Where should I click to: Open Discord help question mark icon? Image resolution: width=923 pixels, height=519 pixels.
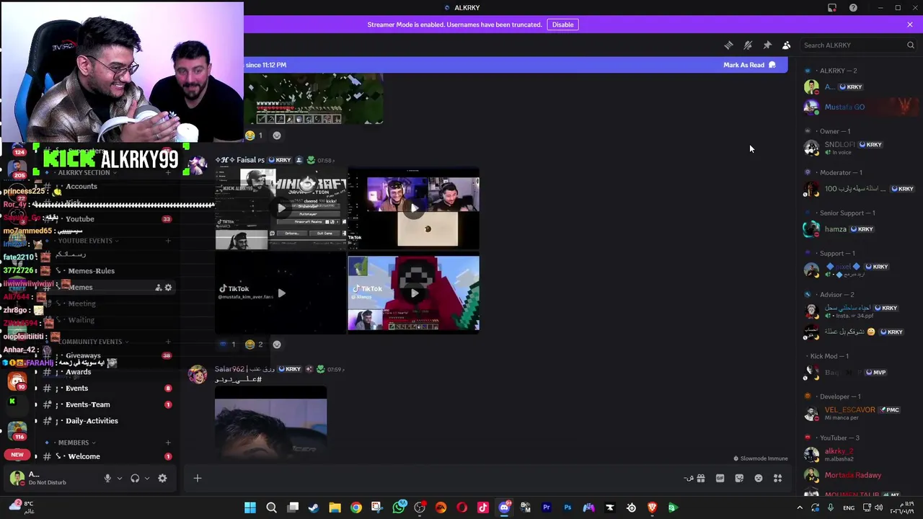pos(853,8)
